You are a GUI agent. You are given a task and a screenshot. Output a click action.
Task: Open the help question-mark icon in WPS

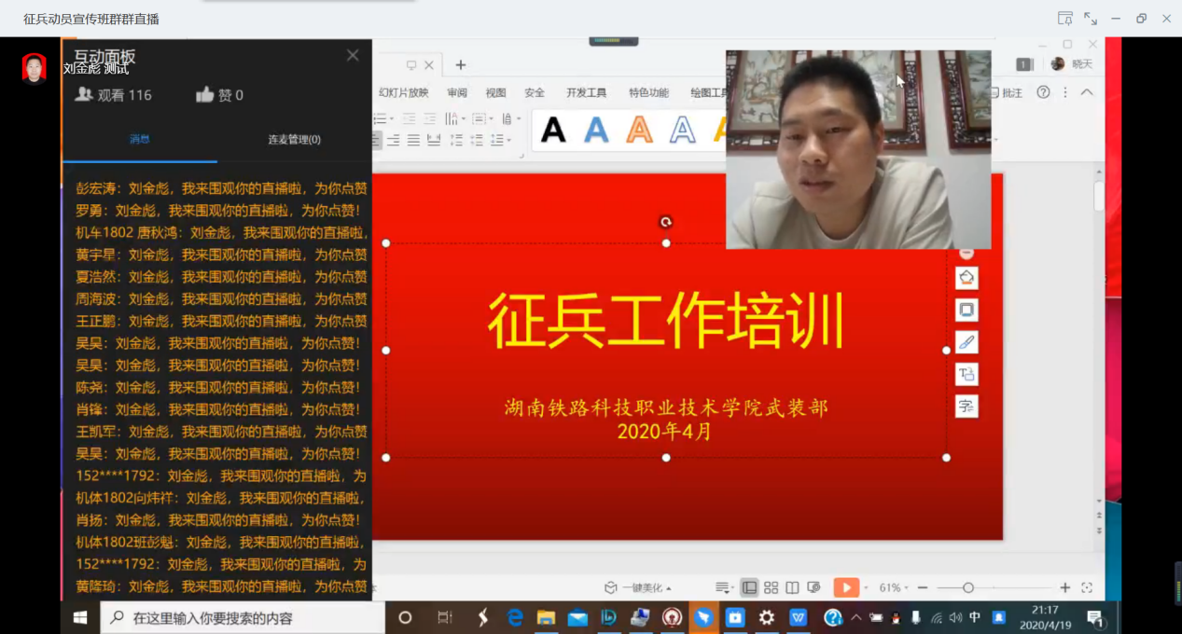point(1044,92)
